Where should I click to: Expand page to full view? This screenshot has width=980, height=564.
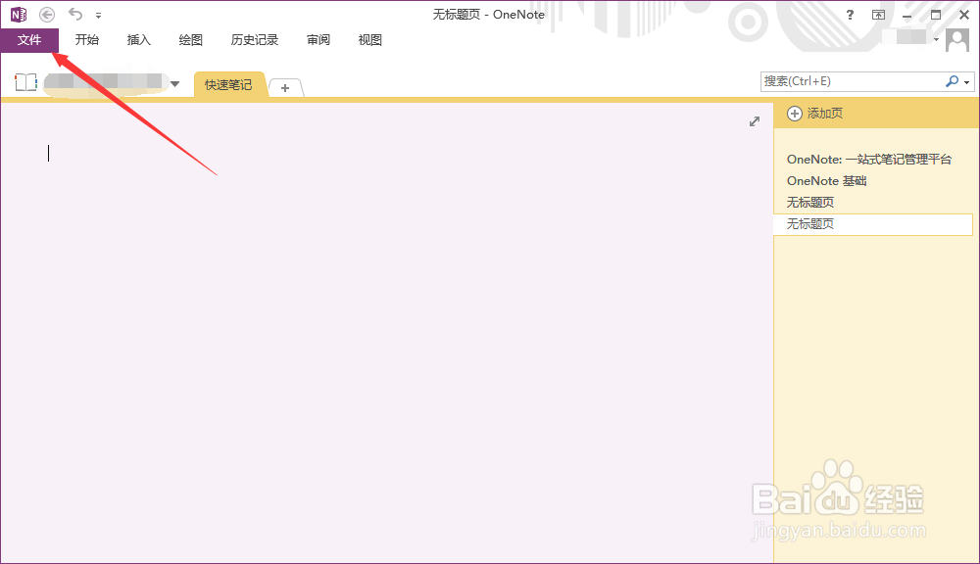tap(755, 121)
